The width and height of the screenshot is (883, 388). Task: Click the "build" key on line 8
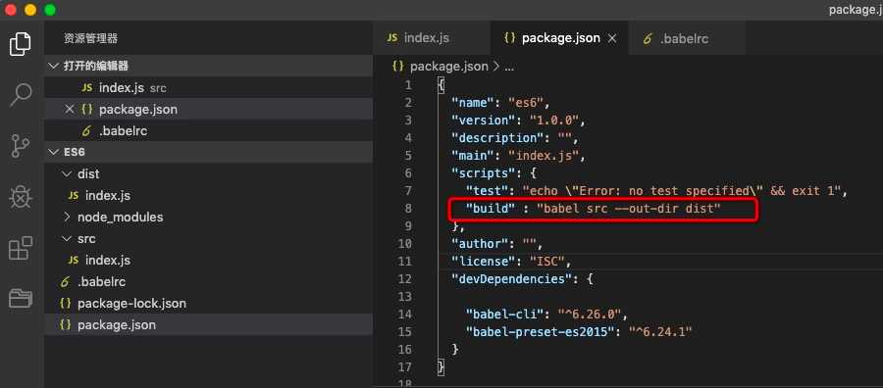[x=490, y=209]
